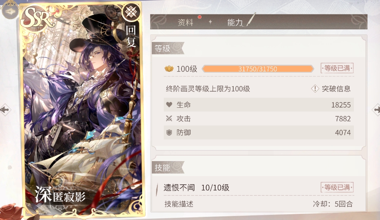Tap the snowflake class emblem on card
Image resolution: width=380 pixels, height=220 pixels.
click(131, 12)
